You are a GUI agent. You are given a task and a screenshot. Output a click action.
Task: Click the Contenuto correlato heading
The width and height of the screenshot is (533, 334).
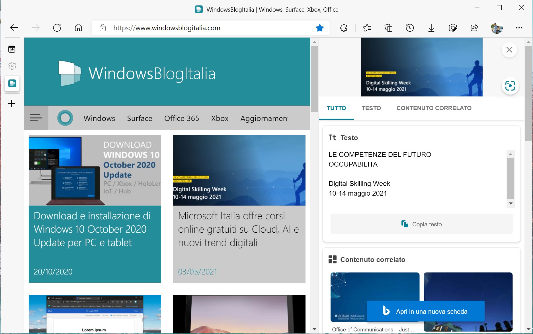pyautogui.click(x=373, y=259)
